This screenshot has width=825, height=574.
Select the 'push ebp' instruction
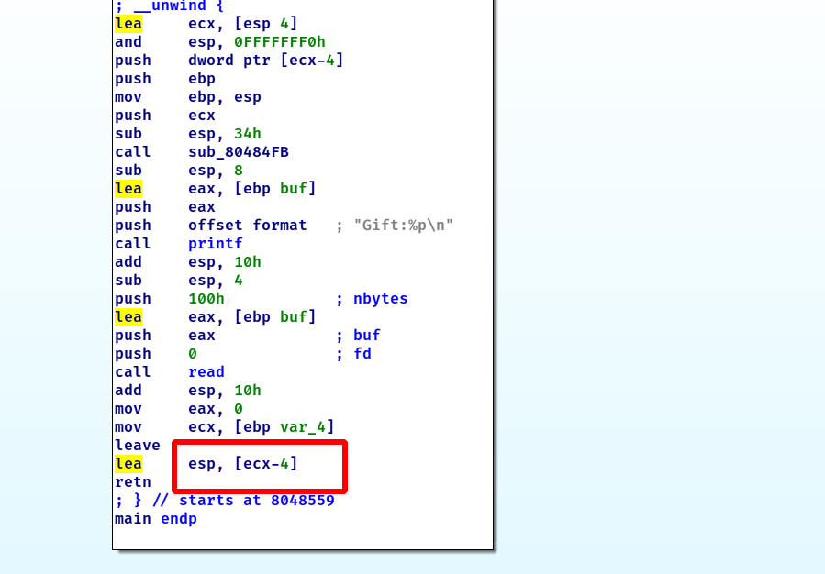[164, 79]
